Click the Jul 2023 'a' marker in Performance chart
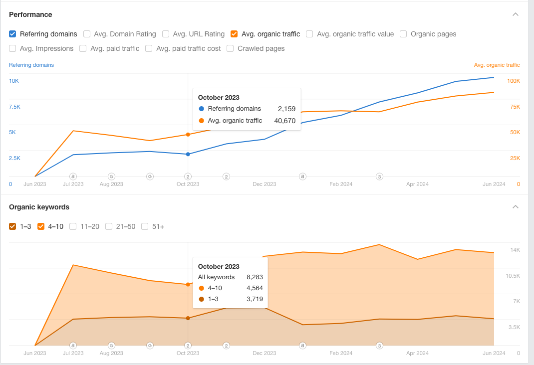 click(73, 177)
